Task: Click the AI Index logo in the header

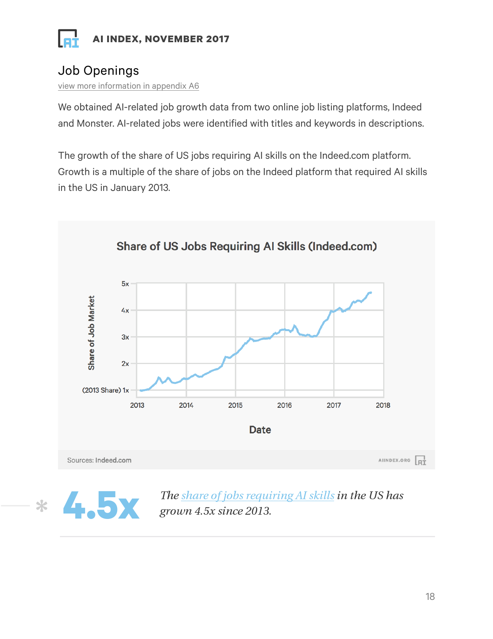Action: pos(68,39)
